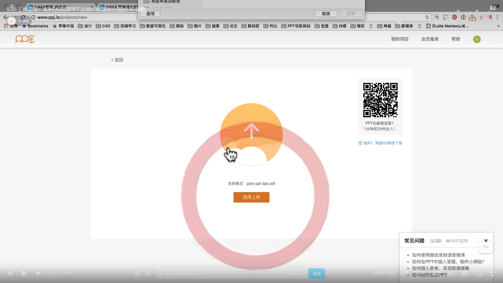
Task: Click the site info icon in the address bar
Action: (x=34, y=17)
